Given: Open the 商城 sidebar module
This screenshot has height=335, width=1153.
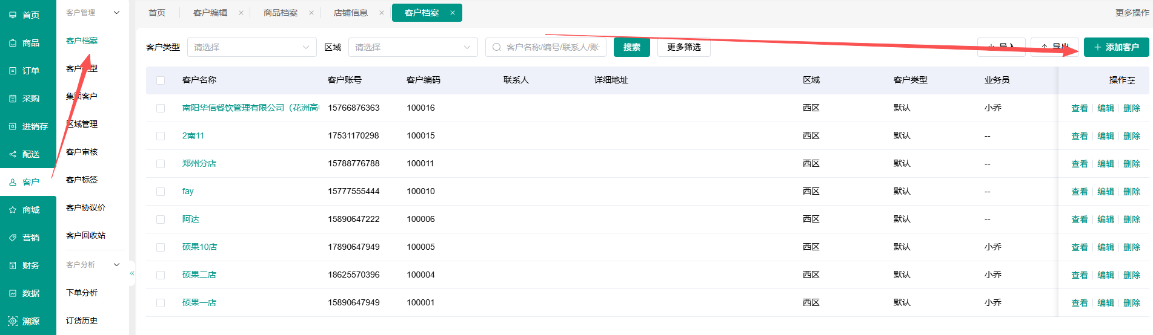Looking at the screenshot, I should [x=28, y=210].
